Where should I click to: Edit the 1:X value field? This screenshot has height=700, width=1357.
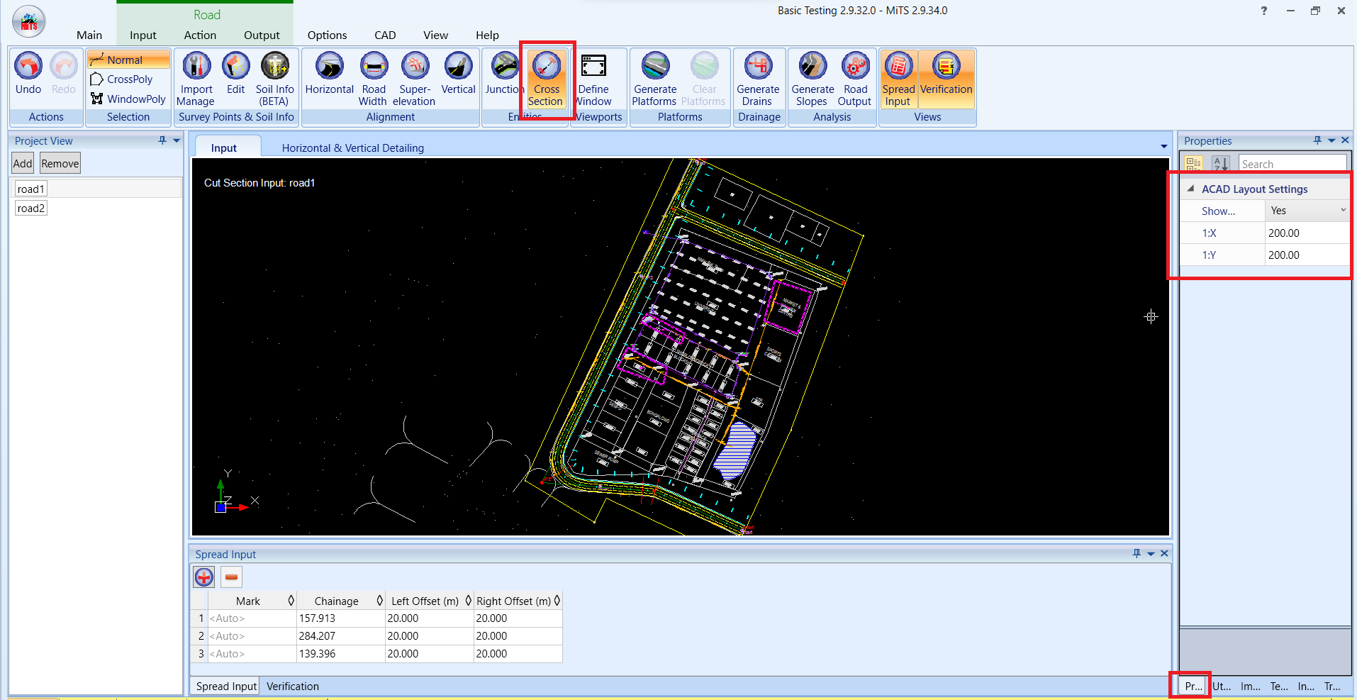coord(1307,233)
